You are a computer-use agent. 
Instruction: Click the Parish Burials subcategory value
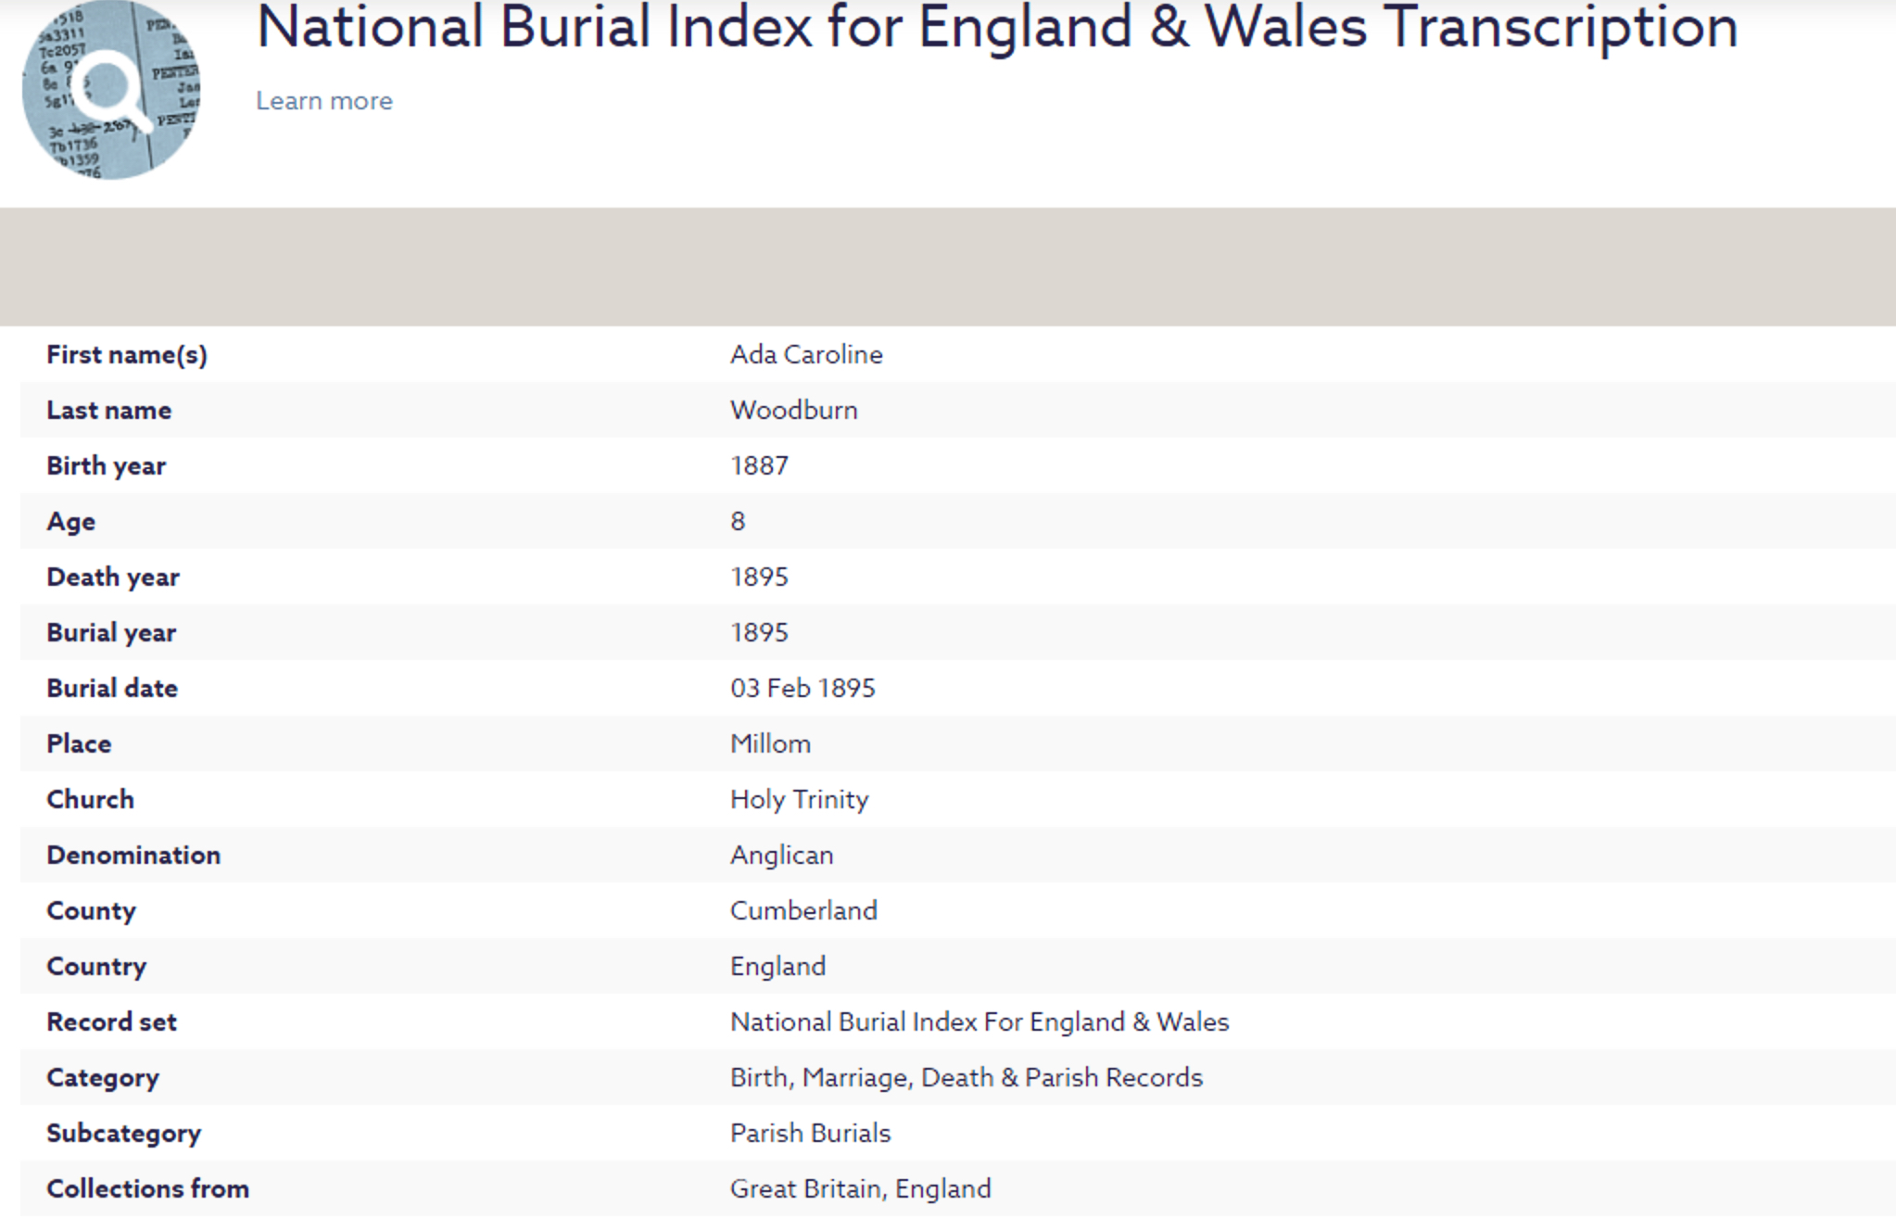coord(810,1134)
